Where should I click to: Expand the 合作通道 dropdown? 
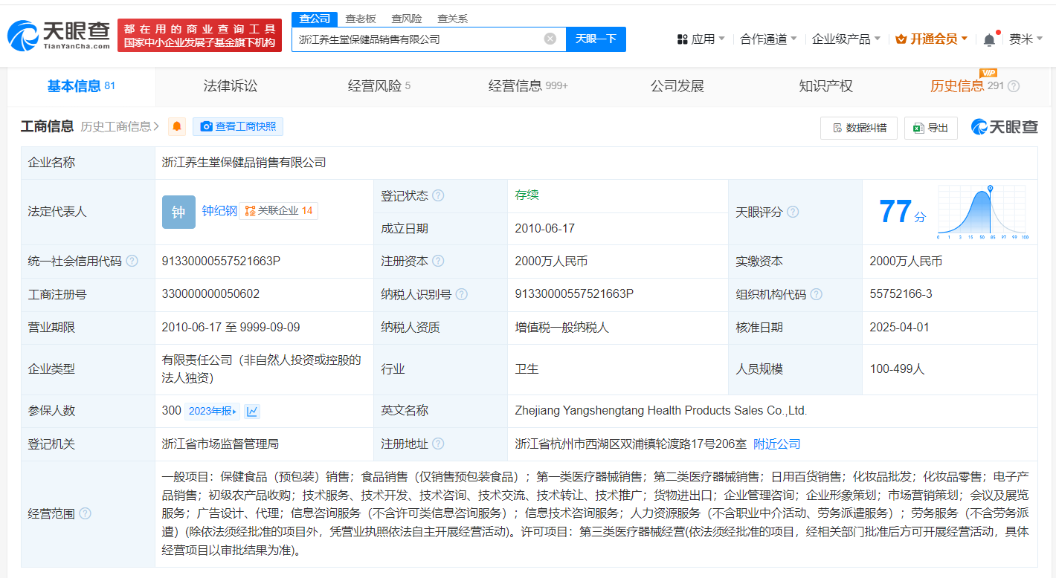[768, 39]
